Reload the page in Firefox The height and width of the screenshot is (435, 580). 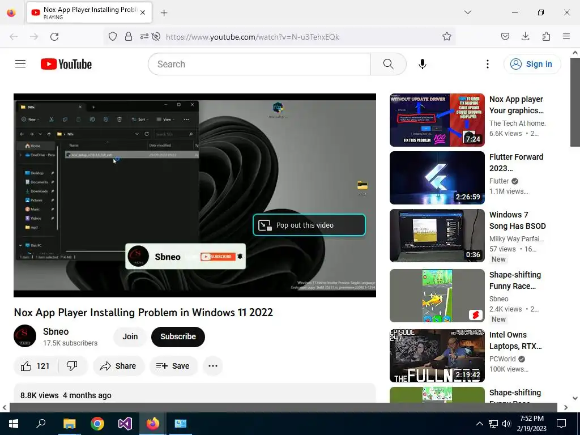(x=54, y=37)
